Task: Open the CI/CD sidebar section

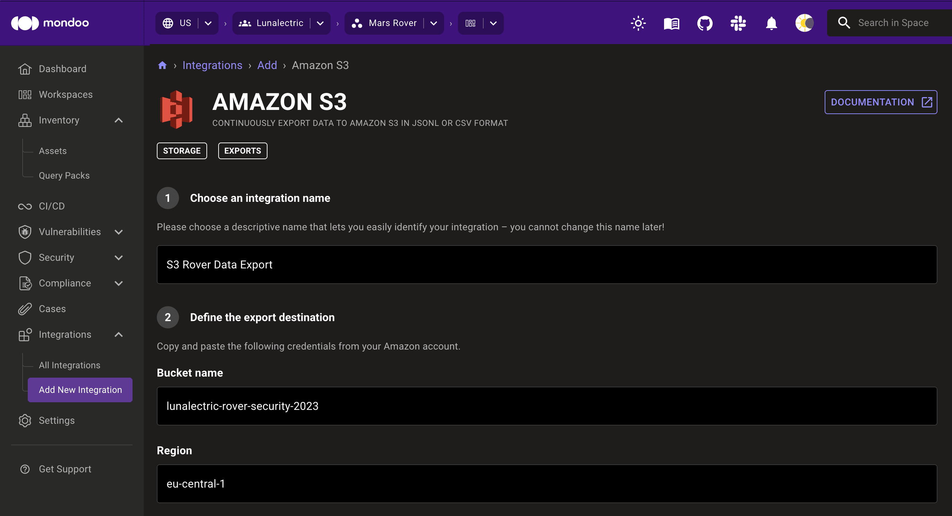Action: point(52,206)
